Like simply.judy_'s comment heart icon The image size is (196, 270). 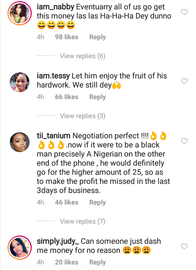184,246
